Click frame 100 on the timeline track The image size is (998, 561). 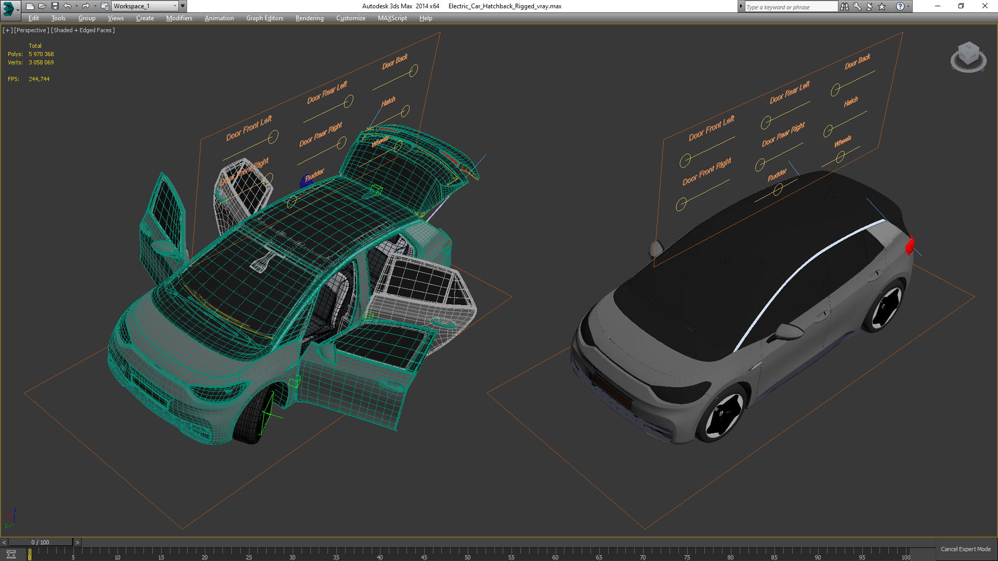coord(905,554)
